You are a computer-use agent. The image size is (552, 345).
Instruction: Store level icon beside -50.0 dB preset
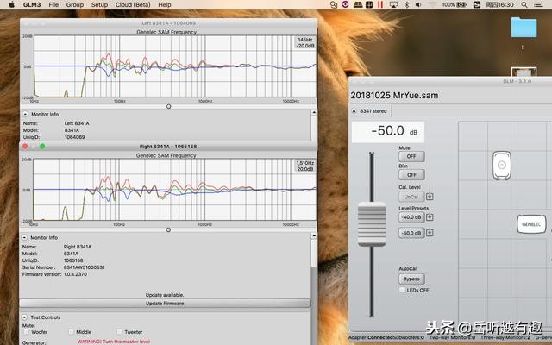[x=430, y=232]
